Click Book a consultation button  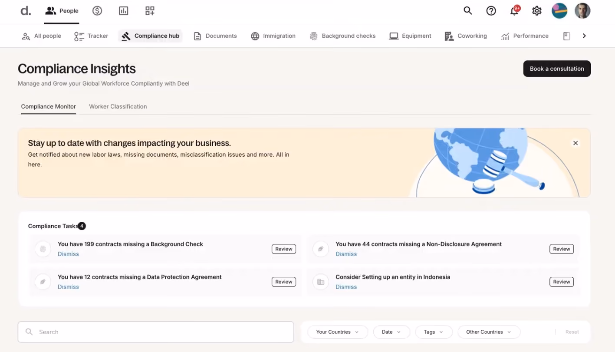coord(557,69)
